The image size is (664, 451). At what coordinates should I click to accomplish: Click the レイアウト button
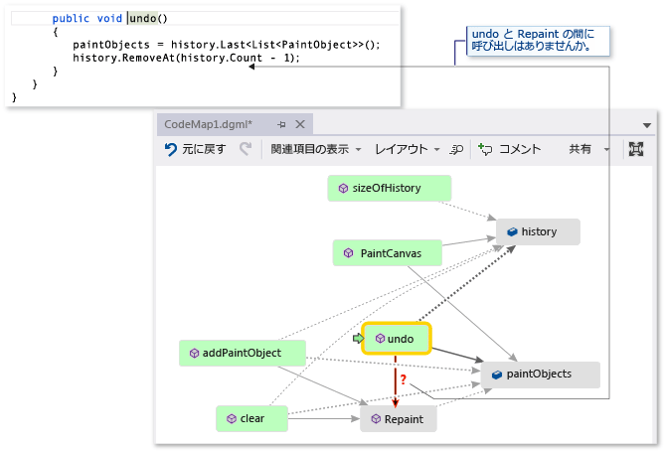pyautogui.click(x=402, y=149)
